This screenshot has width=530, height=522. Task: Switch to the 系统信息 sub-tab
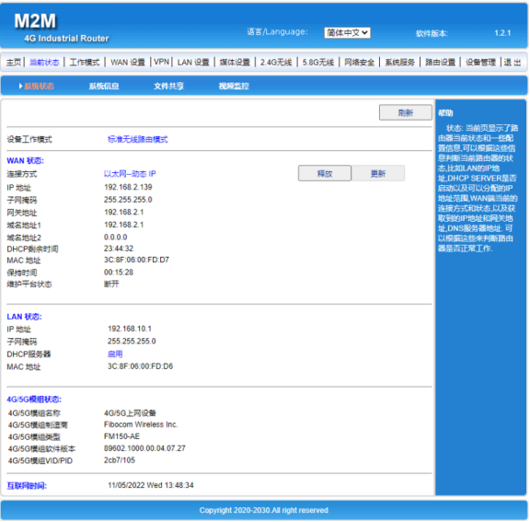pyautogui.click(x=104, y=87)
